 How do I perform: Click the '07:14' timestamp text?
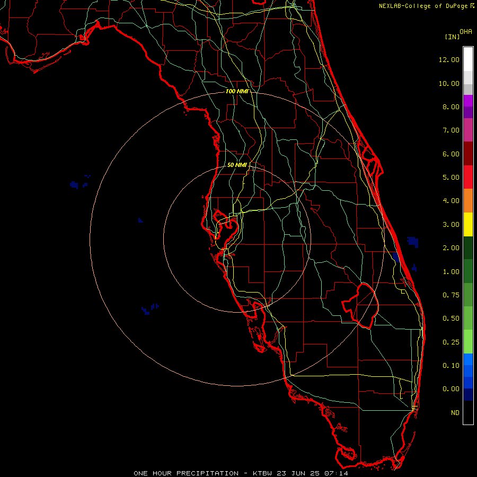pos(336,473)
